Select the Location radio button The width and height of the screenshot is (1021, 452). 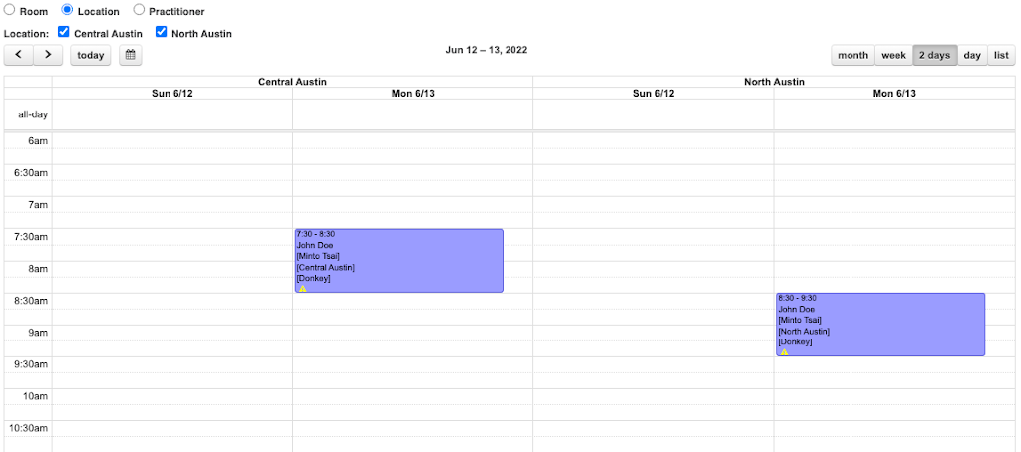tap(68, 11)
